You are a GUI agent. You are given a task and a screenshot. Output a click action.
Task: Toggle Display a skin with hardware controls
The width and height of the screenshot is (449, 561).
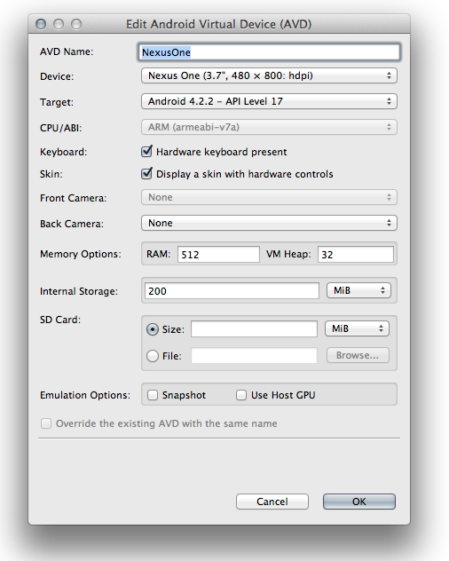(x=146, y=174)
